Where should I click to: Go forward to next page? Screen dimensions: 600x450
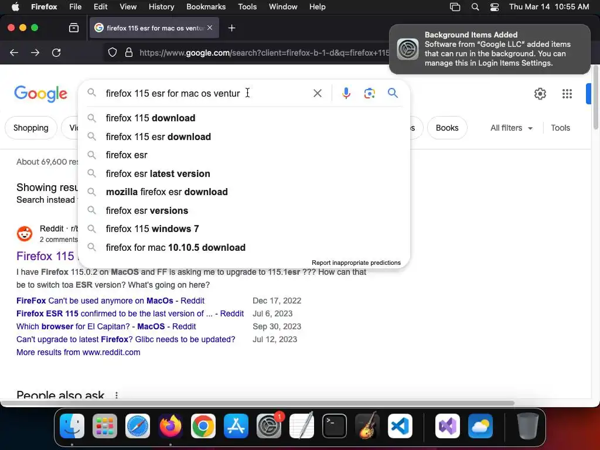click(35, 52)
